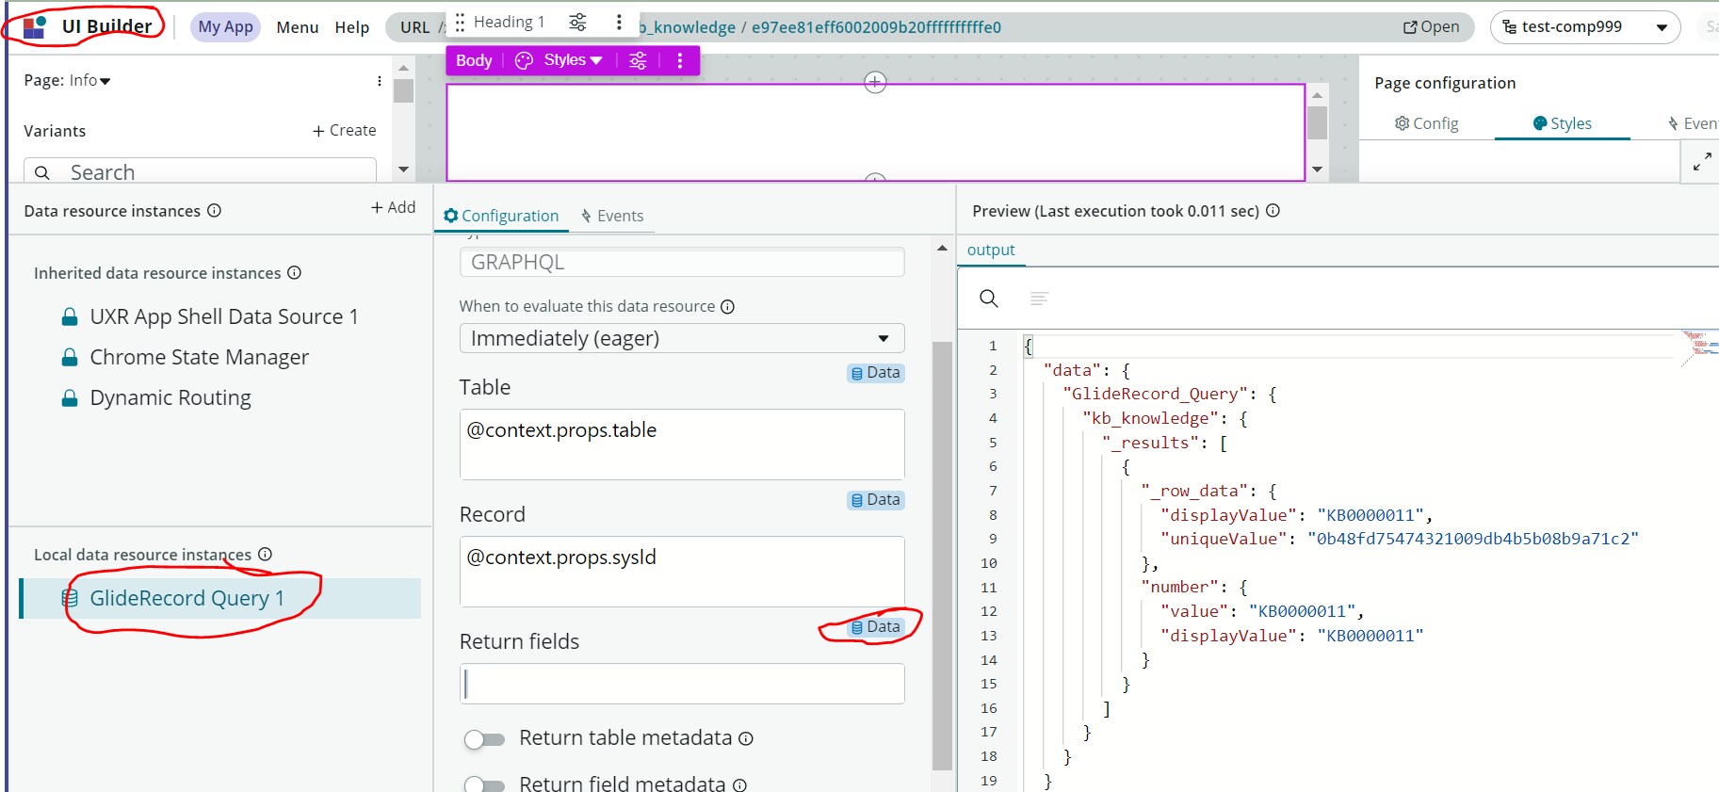Click the lock icon for Chrome State Manager
Viewport: 1719px width, 792px height.
point(70,357)
